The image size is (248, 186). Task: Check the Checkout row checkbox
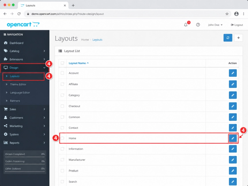point(62,106)
